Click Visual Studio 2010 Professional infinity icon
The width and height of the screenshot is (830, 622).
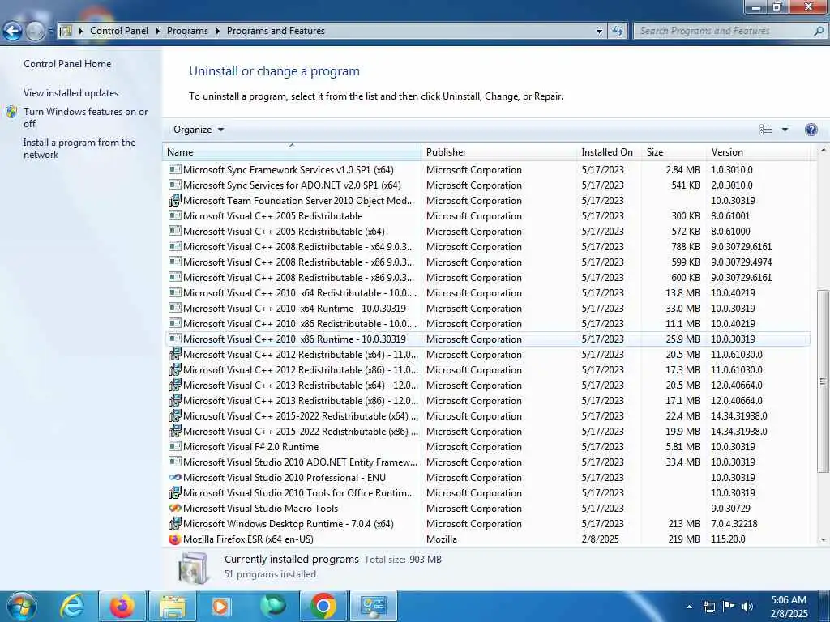174,478
